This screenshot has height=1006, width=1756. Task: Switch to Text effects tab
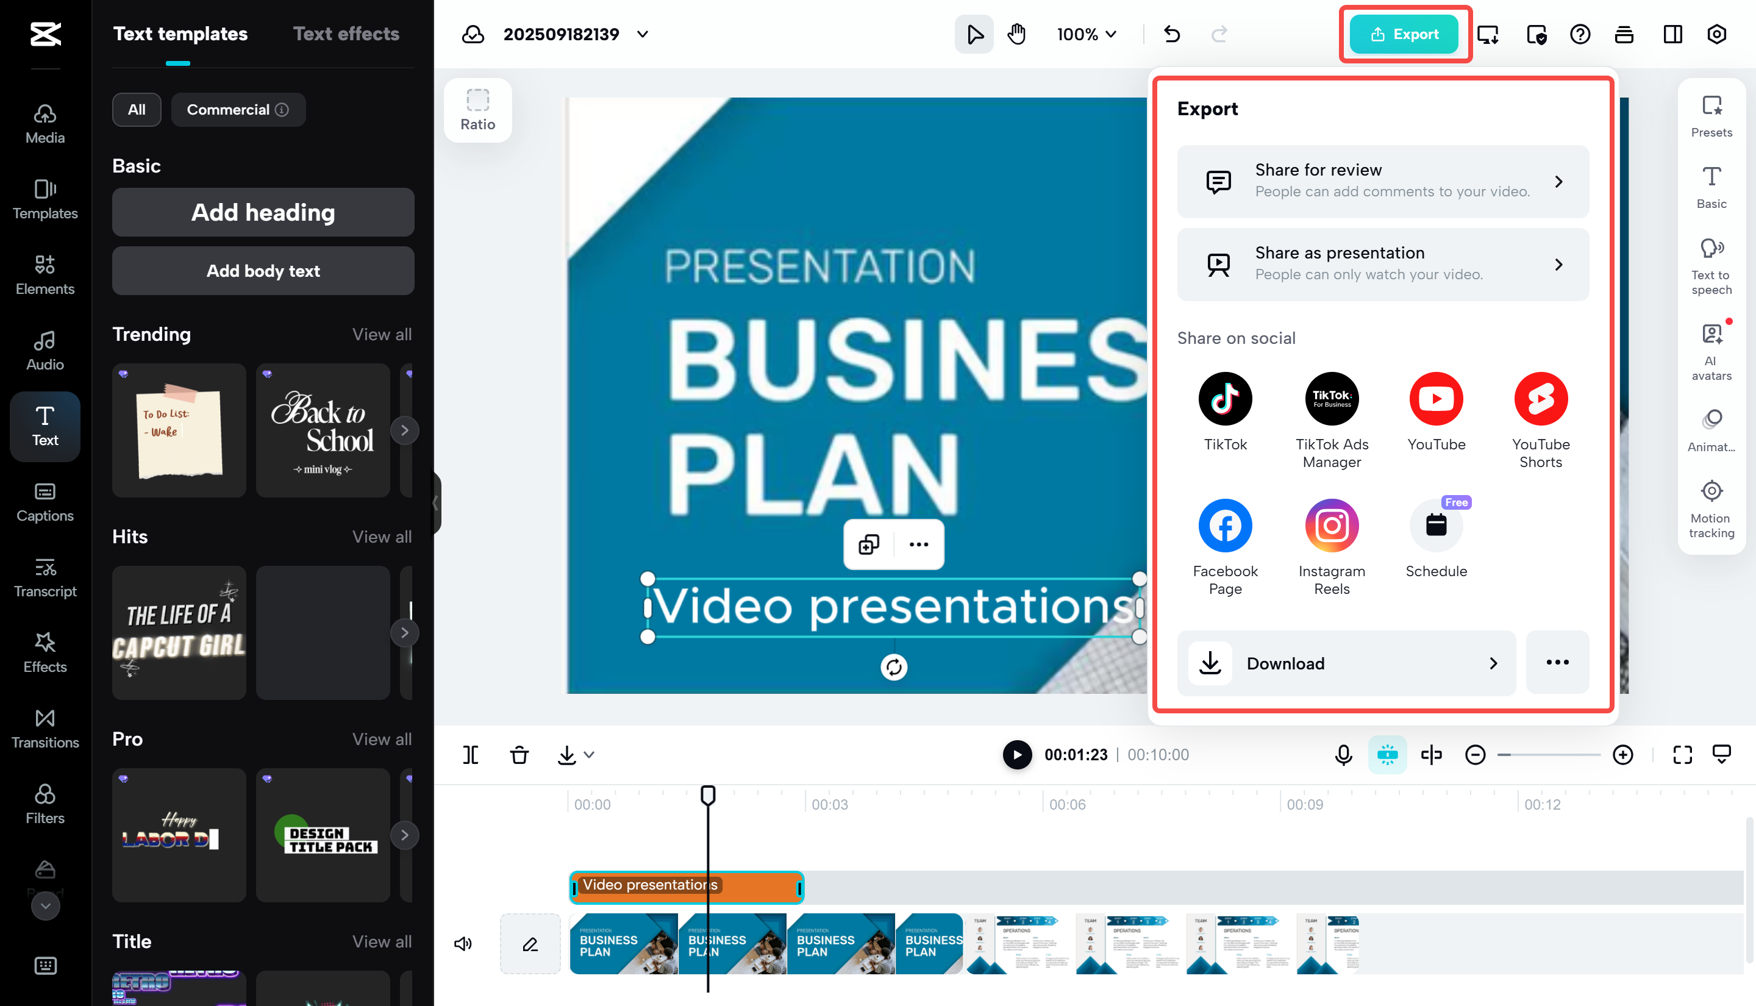coord(346,34)
